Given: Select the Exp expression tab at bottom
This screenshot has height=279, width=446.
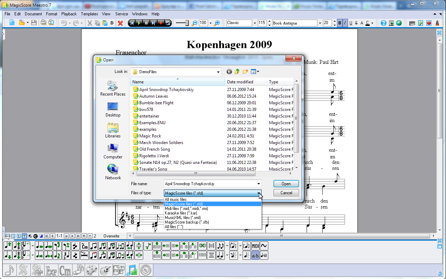Looking at the screenshot, I should pos(52,270).
